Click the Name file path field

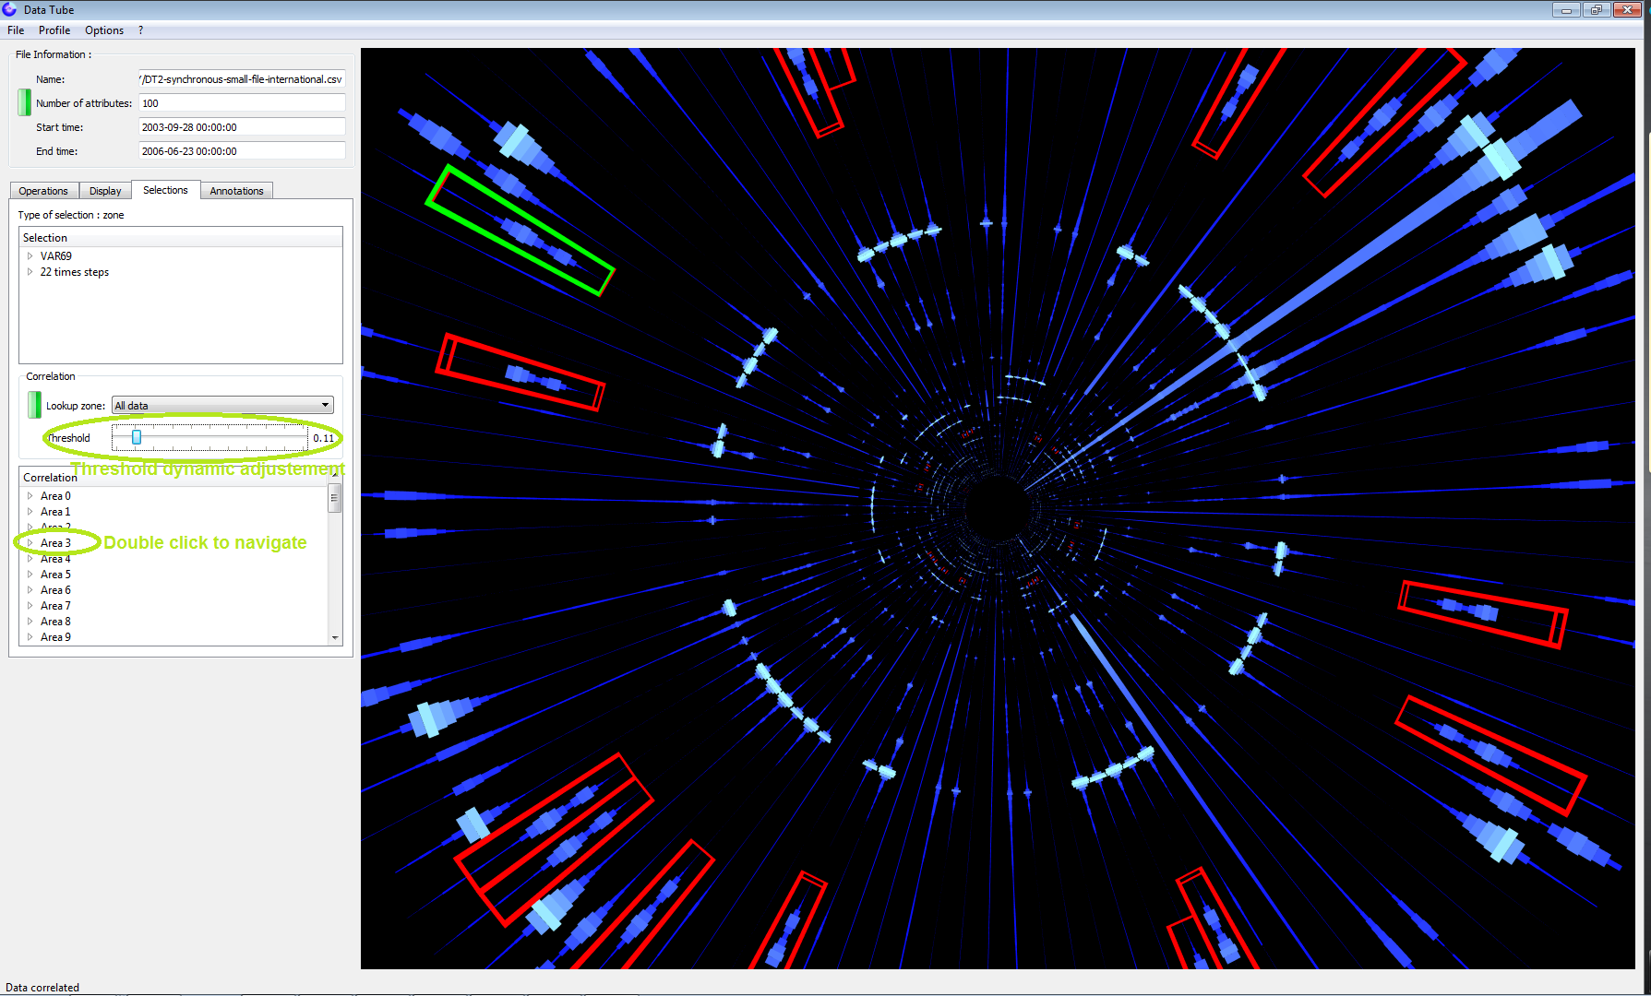pos(242,79)
